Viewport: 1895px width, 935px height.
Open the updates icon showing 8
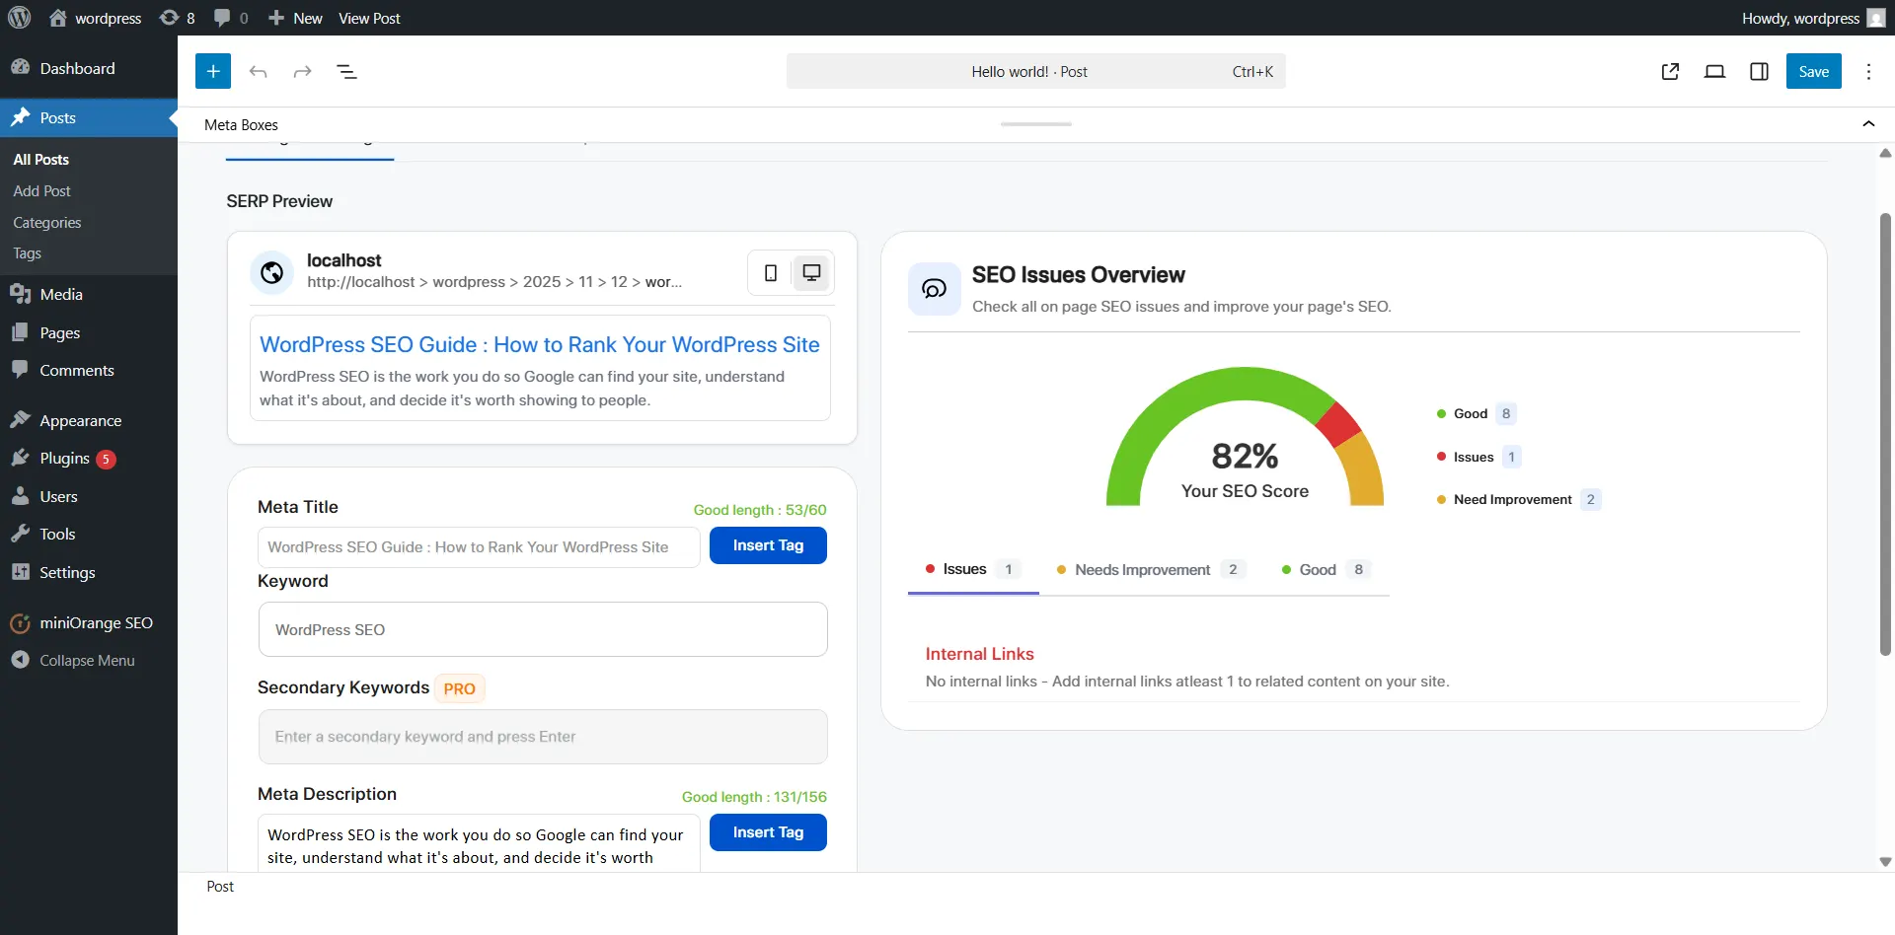coord(178,18)
